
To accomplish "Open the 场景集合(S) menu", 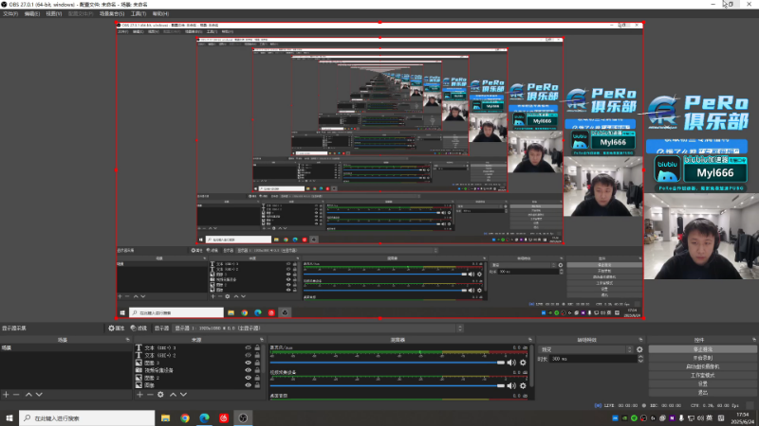I will [112, 14].
